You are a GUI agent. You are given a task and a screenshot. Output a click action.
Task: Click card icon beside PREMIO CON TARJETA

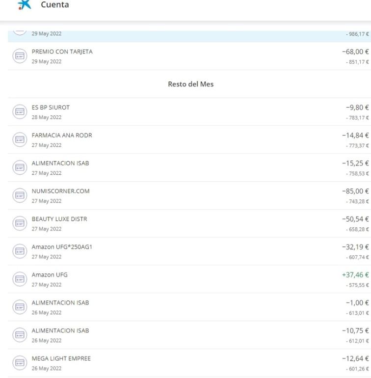[x=19, y=56]
